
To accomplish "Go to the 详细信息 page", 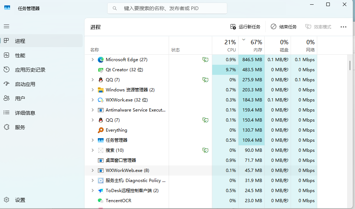I will click(x=25, y=113).
